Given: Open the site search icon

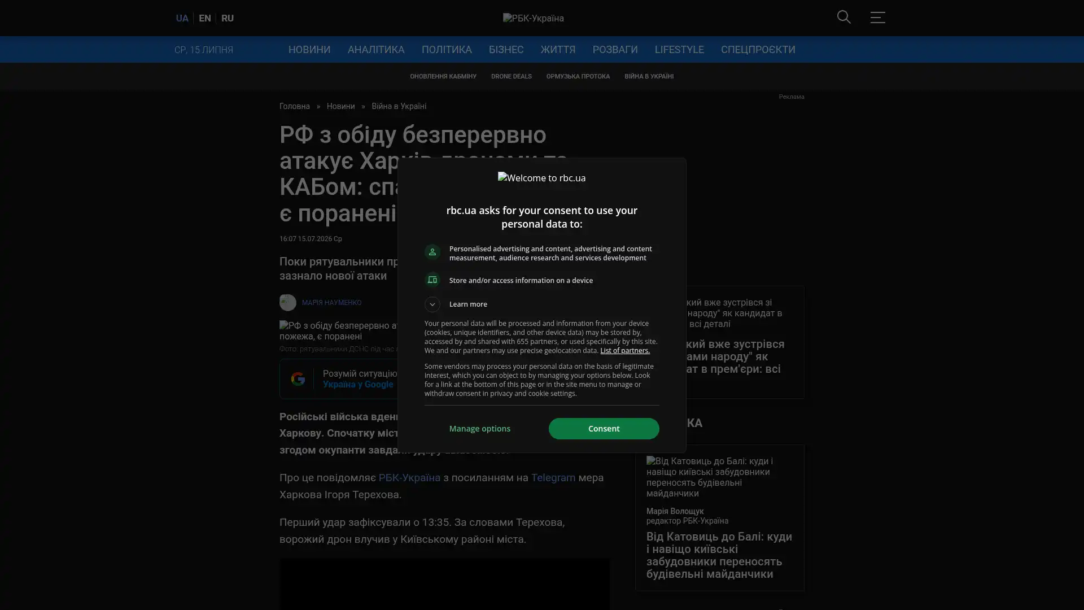Looking at the screenshot, I should [843, 18].
